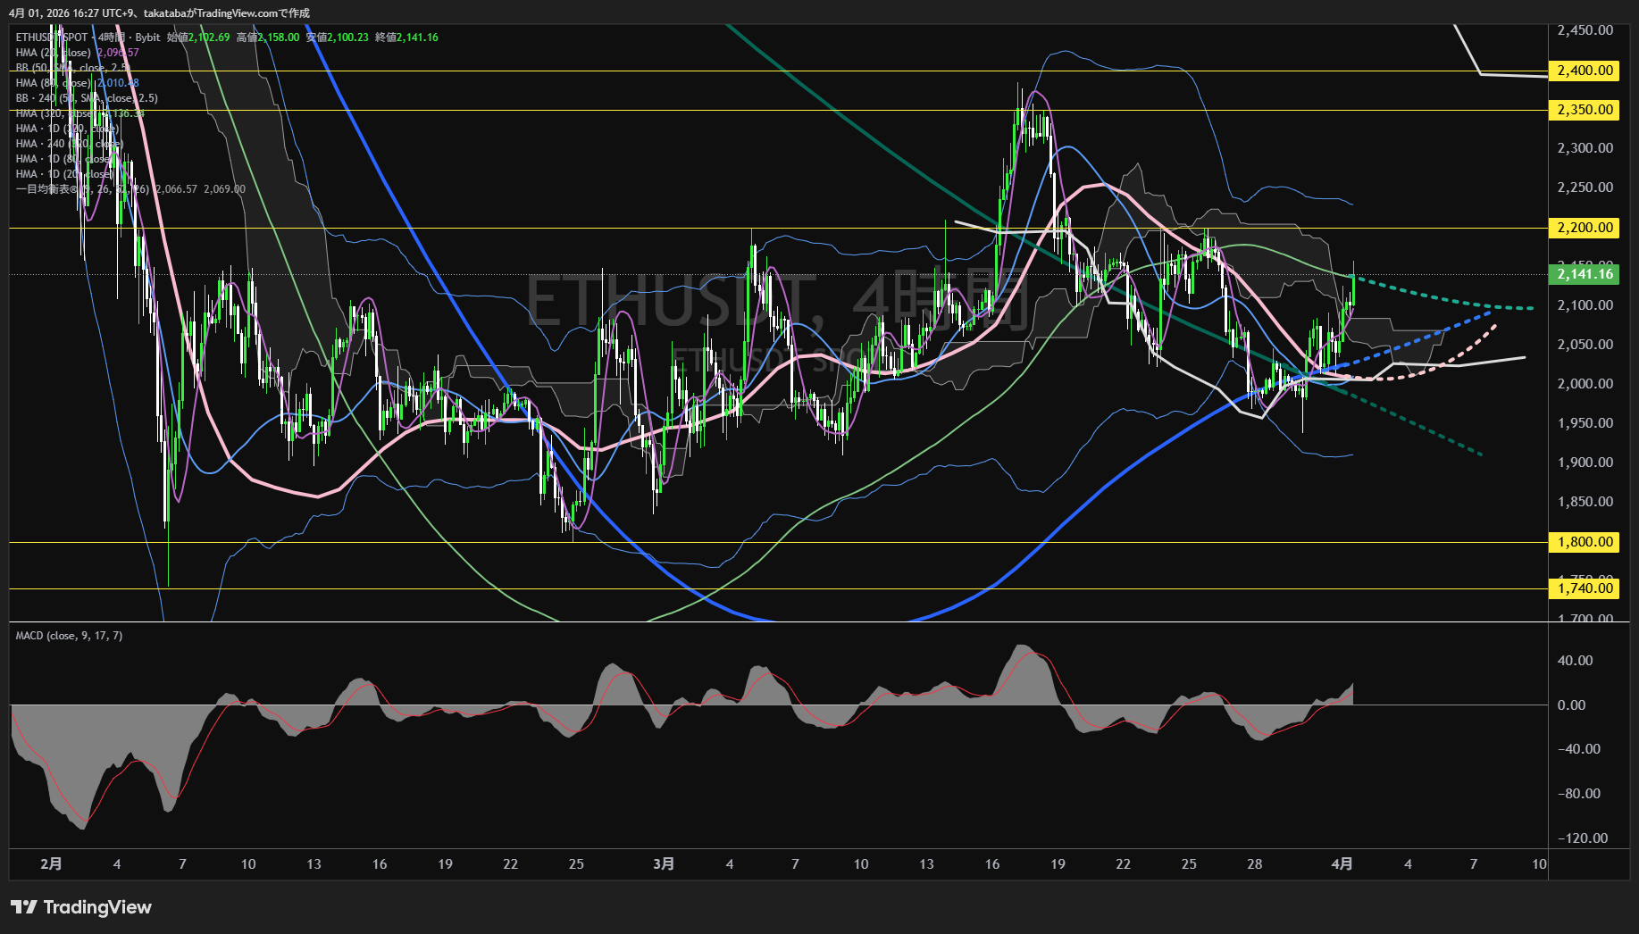Click the 3月 month label on time axis
The image size is (1639, 934).
pos(664,863)
